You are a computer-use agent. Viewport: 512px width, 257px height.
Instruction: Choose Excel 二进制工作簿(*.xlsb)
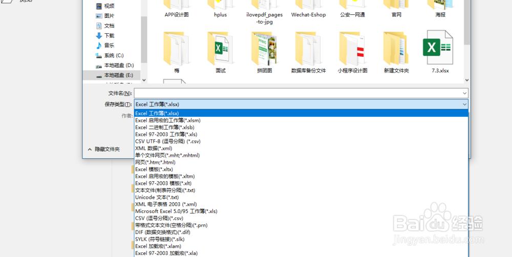click(x=301, y=127)
